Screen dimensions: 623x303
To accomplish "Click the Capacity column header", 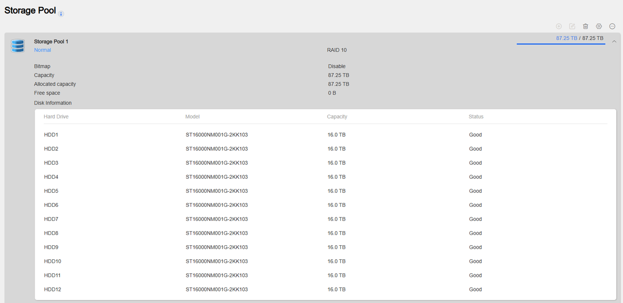I will tap(337, 117).
